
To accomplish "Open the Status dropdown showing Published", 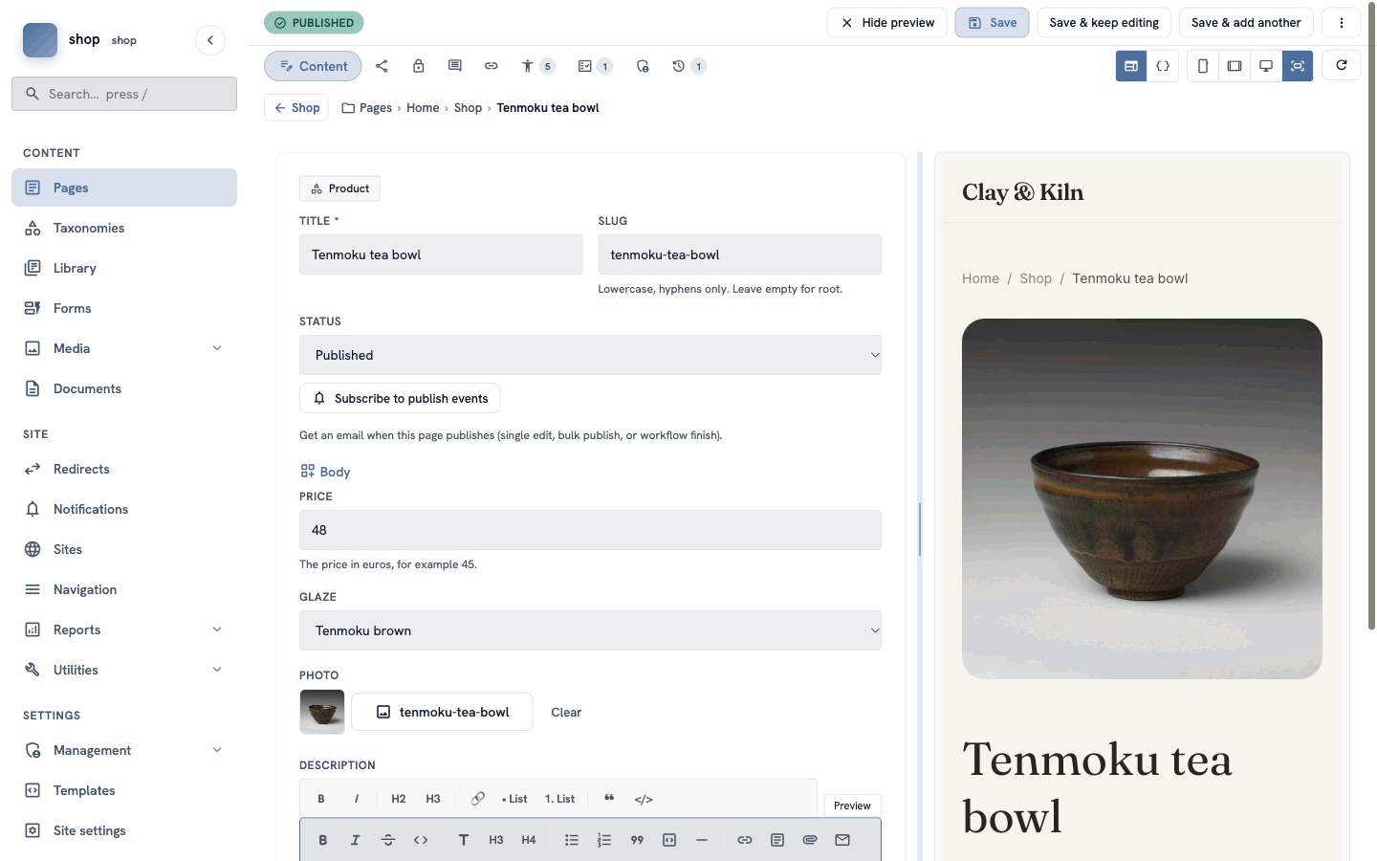I will (x=590, y=355).
